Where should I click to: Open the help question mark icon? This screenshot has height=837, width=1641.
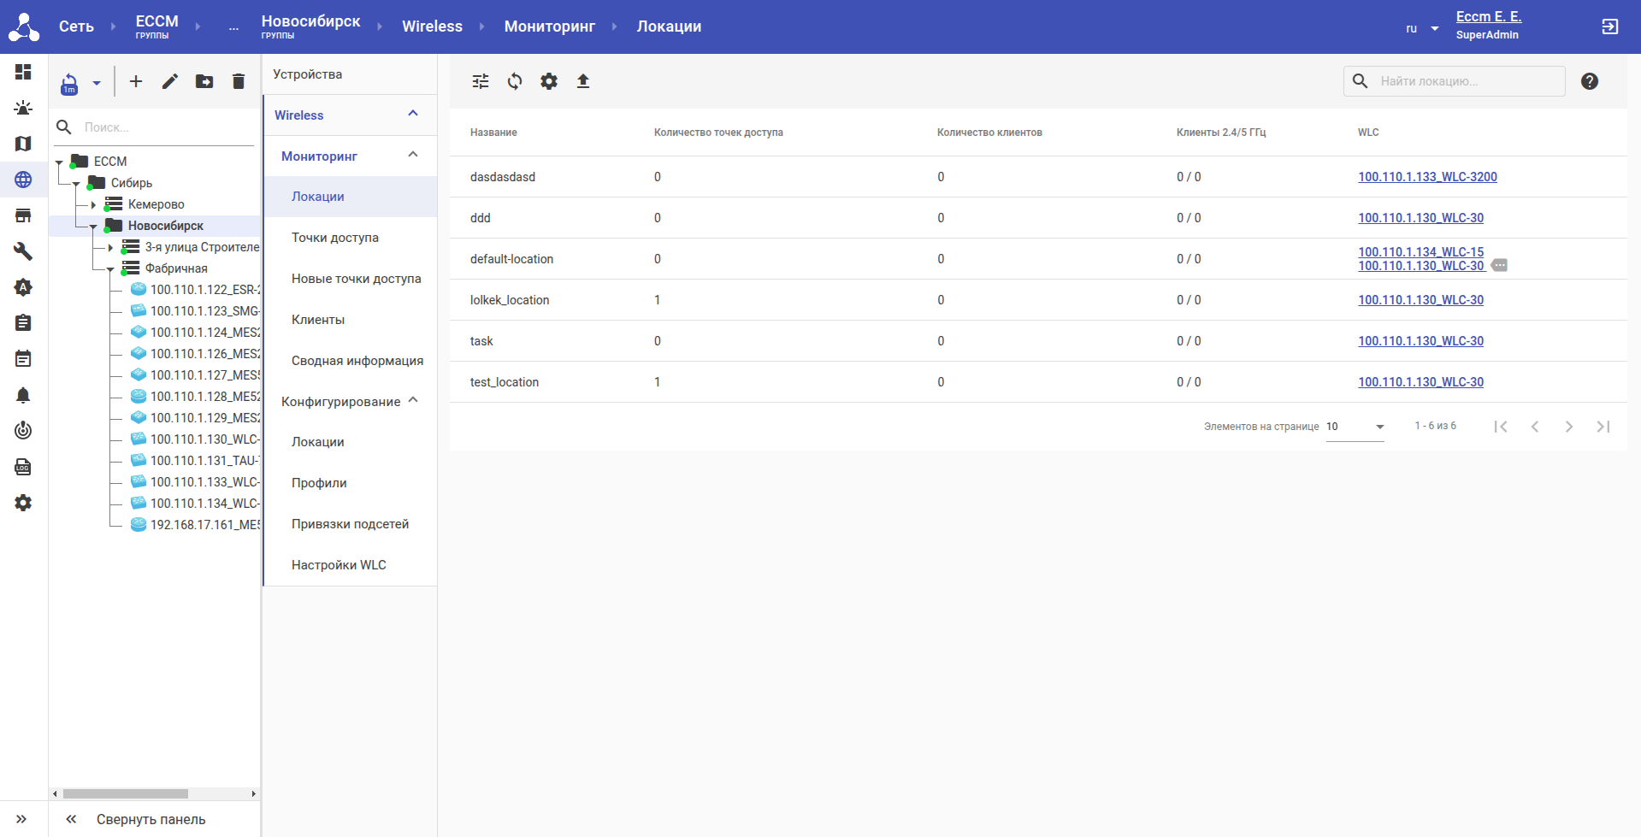(1589, 81)
